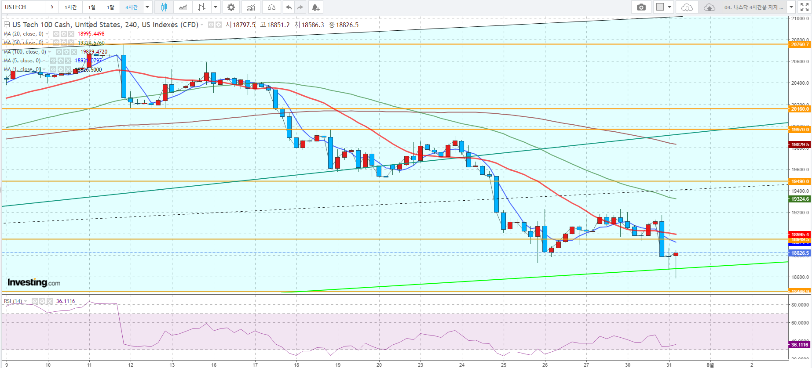Screen dimensions: 812x368
Task: Save chart layout to cloud
Action: [709, 7]
